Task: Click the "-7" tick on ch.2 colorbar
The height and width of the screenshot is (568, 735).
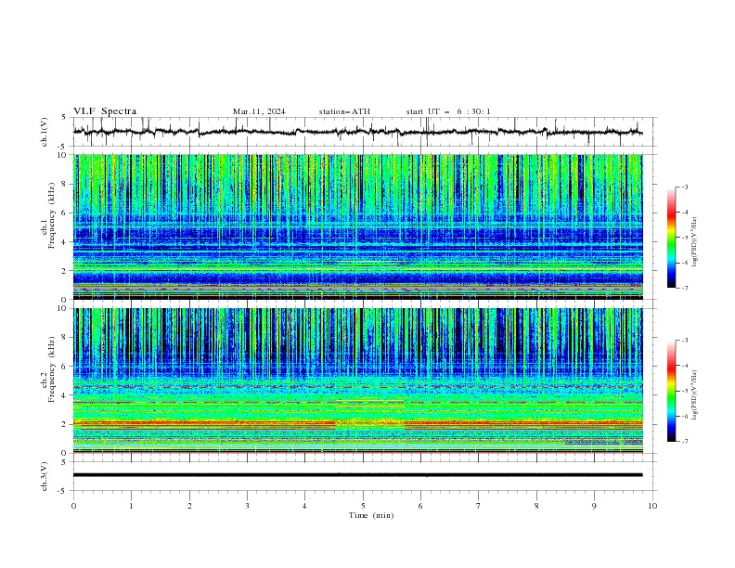Action: 685,441
